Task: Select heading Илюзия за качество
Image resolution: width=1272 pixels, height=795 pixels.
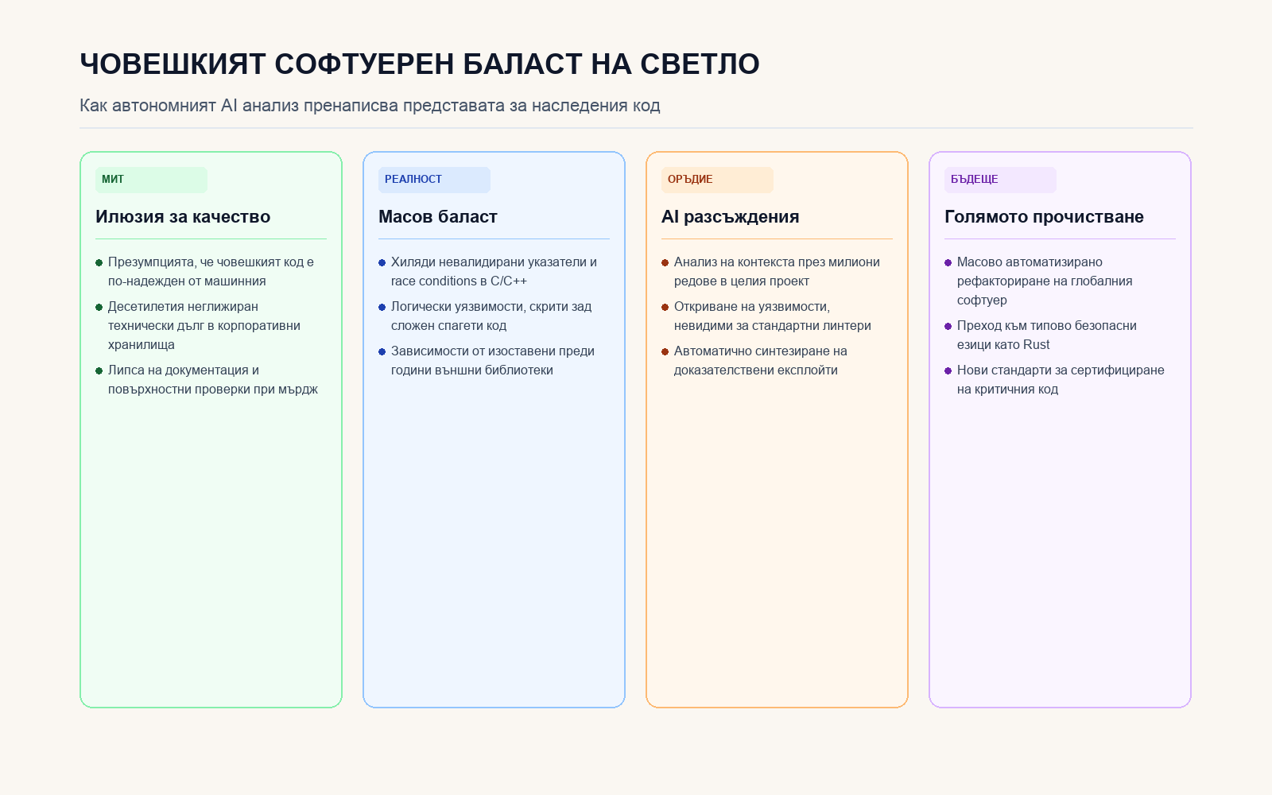Action: click(x=183, y=216)
